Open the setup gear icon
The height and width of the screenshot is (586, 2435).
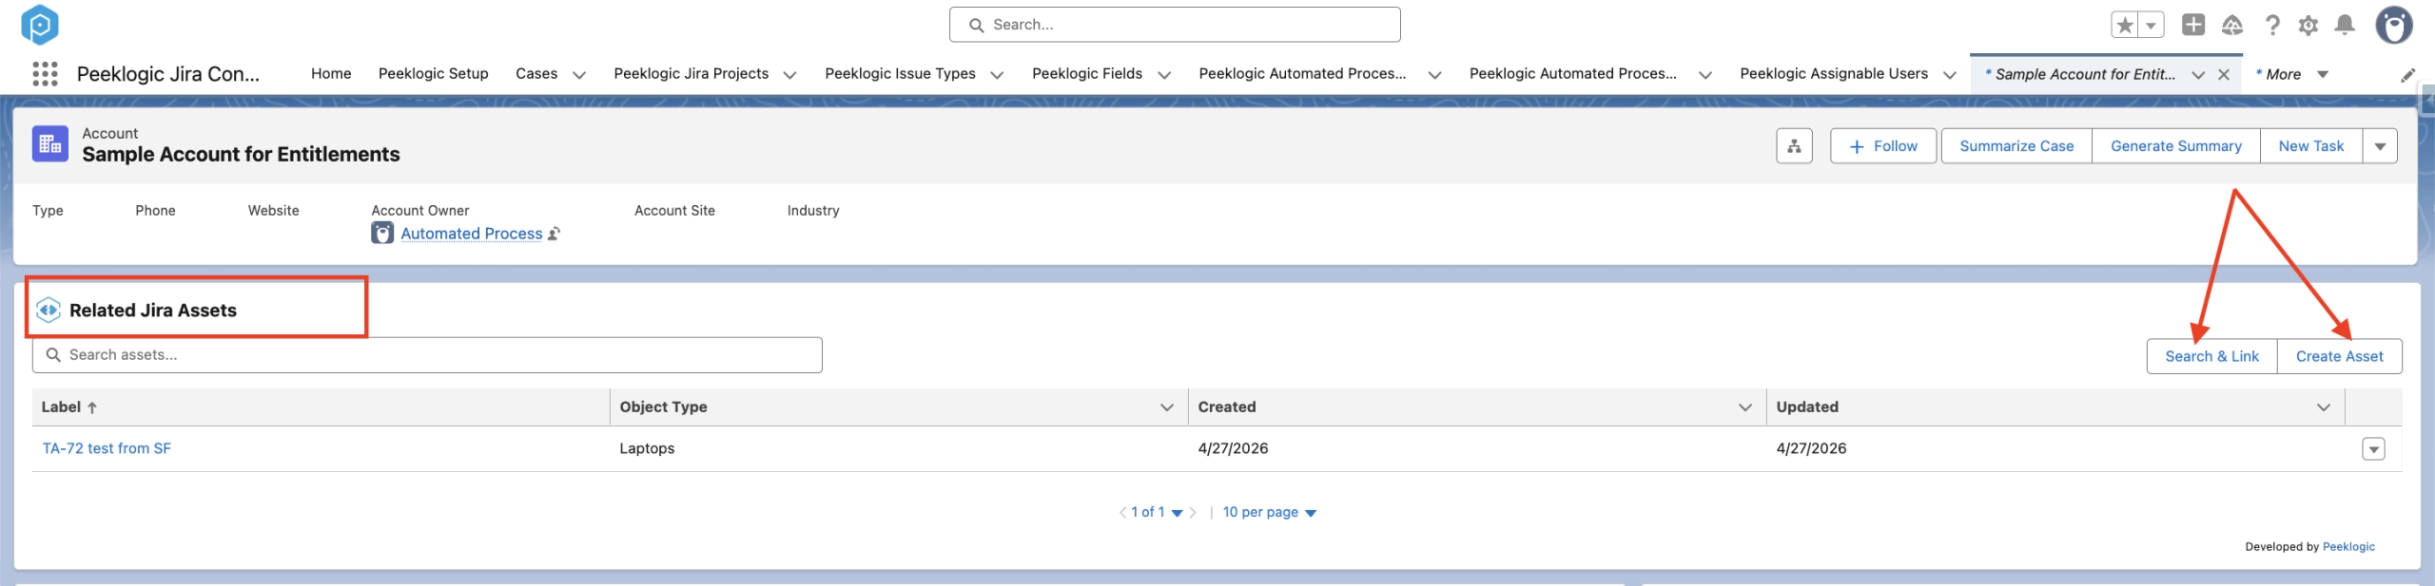coord(2308,26)
